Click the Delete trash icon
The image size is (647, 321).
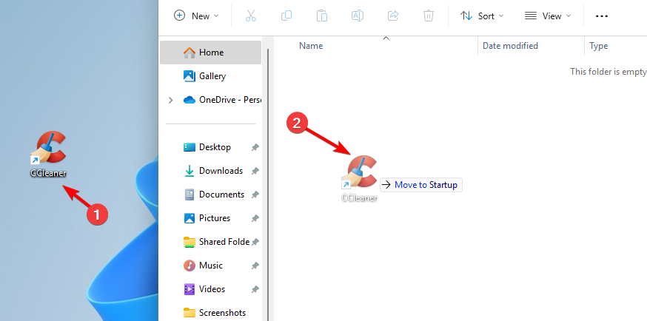point(429,16)
